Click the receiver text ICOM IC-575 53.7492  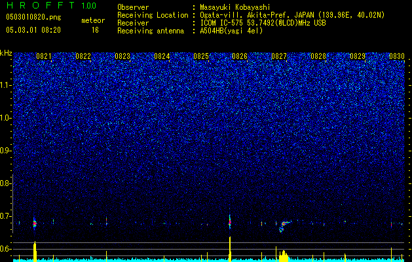(263, 23)
